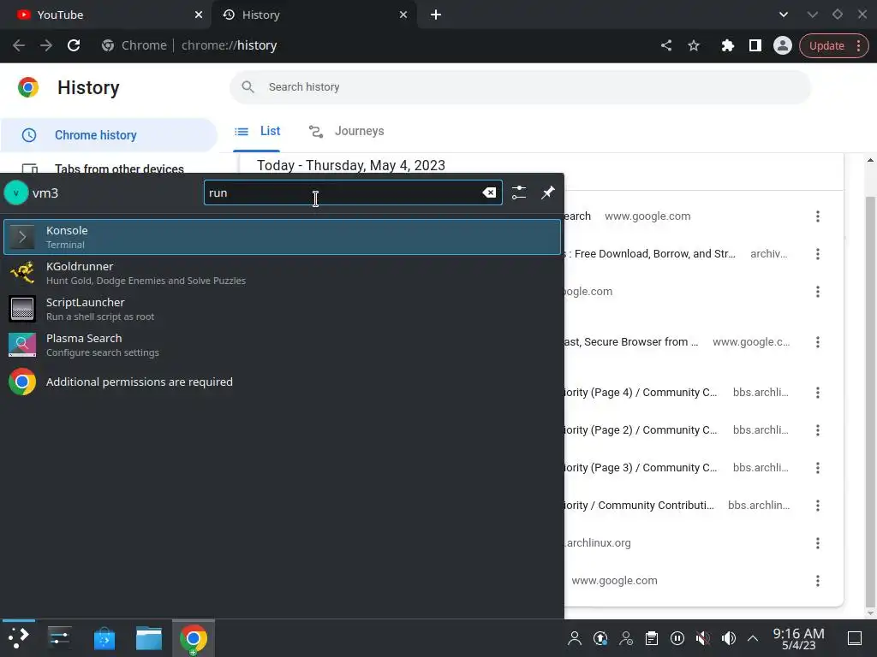The image size is (877, 657).
Task: Open actions menu for archive Free Download entry
Action: [x=818, y=254]
